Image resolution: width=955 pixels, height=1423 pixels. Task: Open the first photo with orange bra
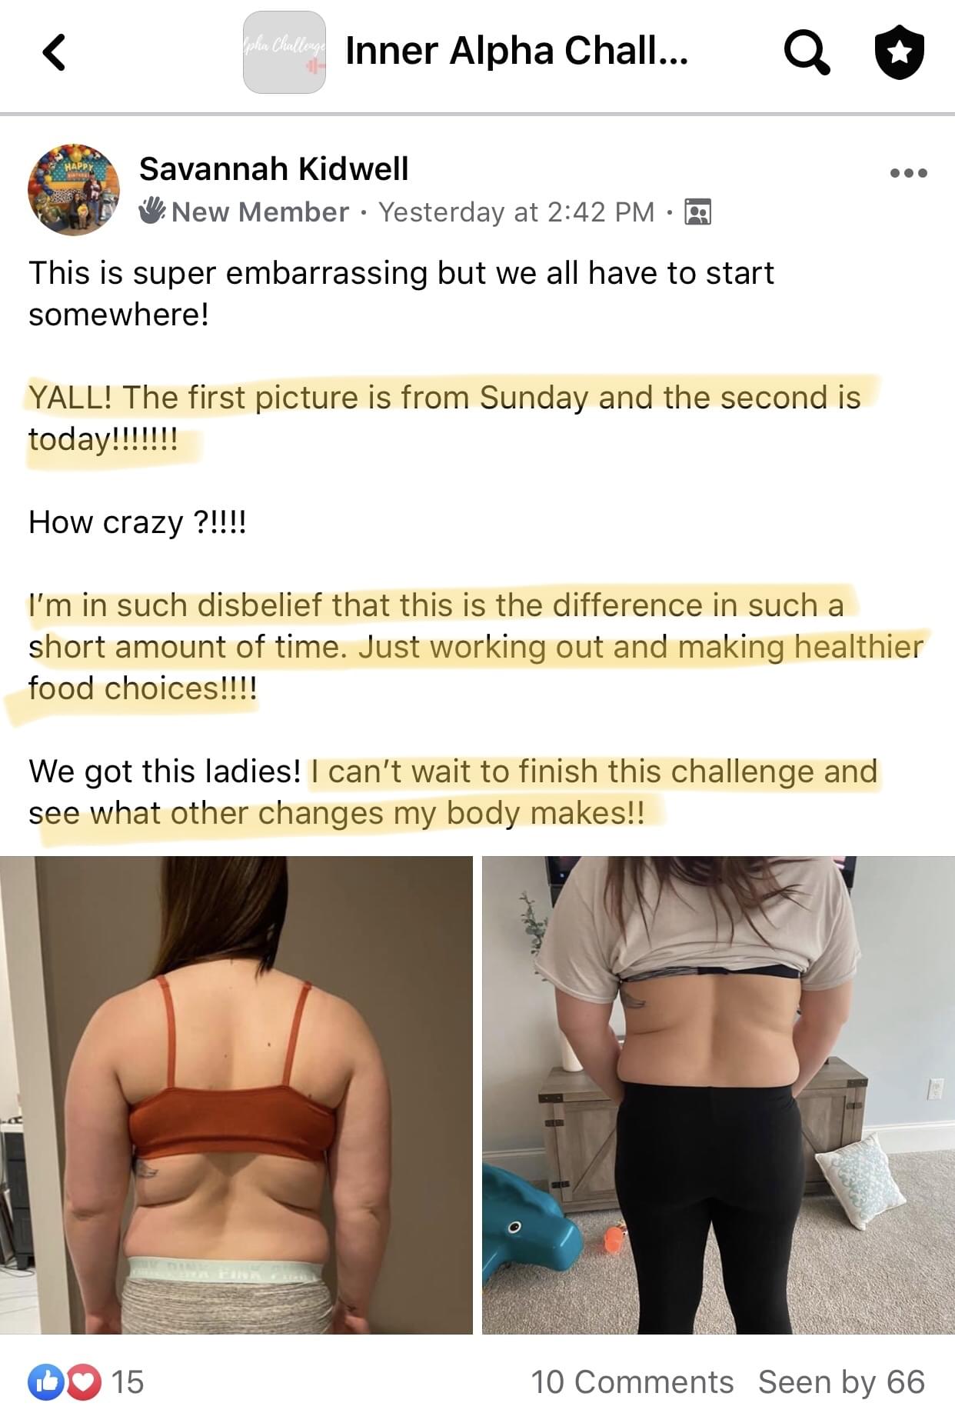236,1095
